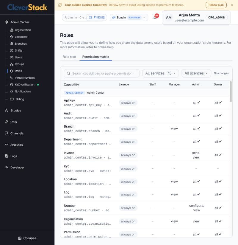
Task: Click the CleverStack logo
Action: coord(27,7)
